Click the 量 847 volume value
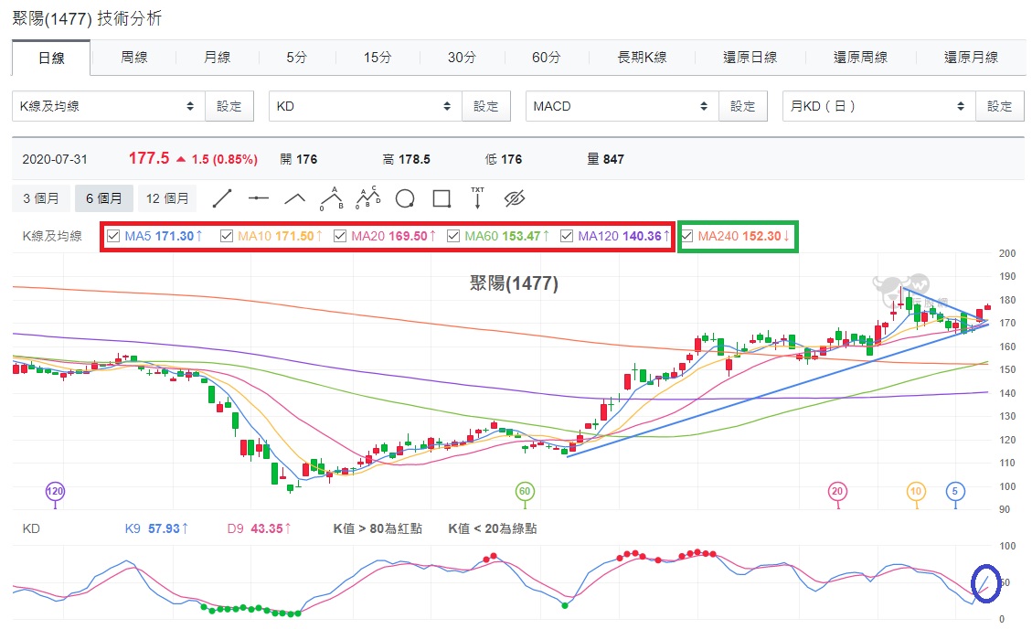 605,159
